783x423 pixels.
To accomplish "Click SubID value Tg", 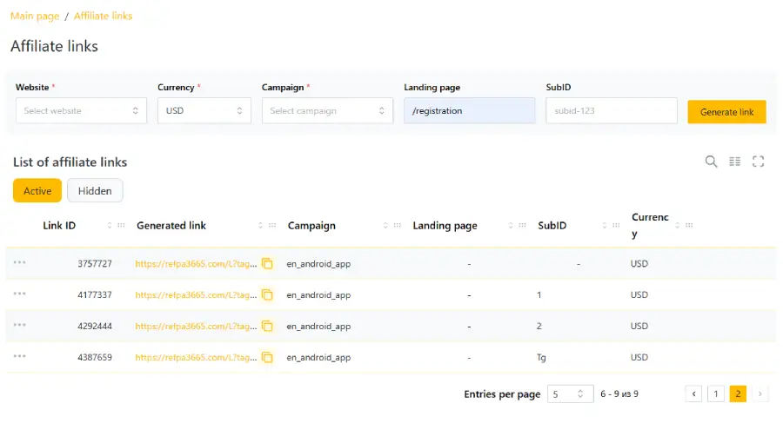I will pos(541,358).
